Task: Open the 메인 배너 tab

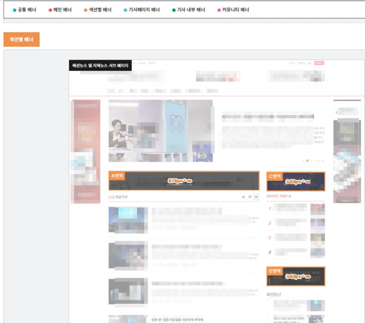Action: click(x=60, y=10)
